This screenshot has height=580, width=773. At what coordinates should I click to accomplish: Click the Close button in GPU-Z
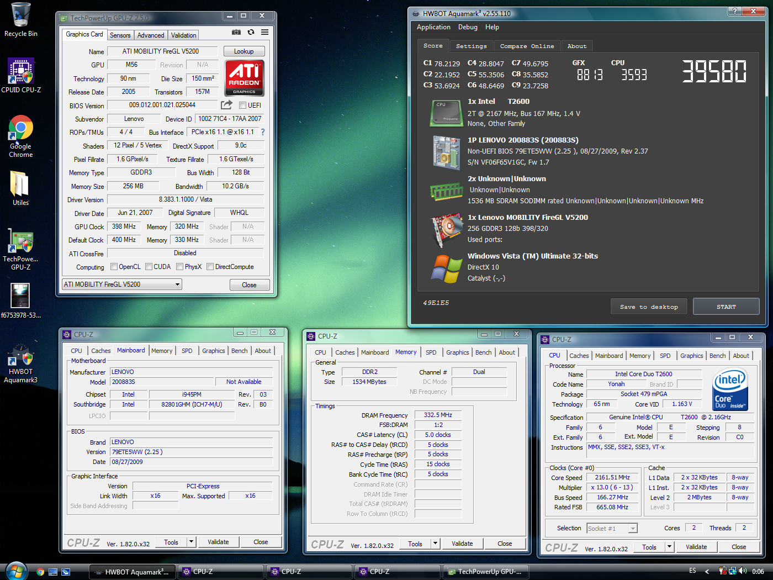(249, 285)
